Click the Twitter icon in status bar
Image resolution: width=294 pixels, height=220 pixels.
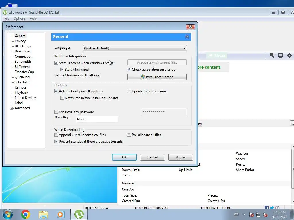(272, 207)
